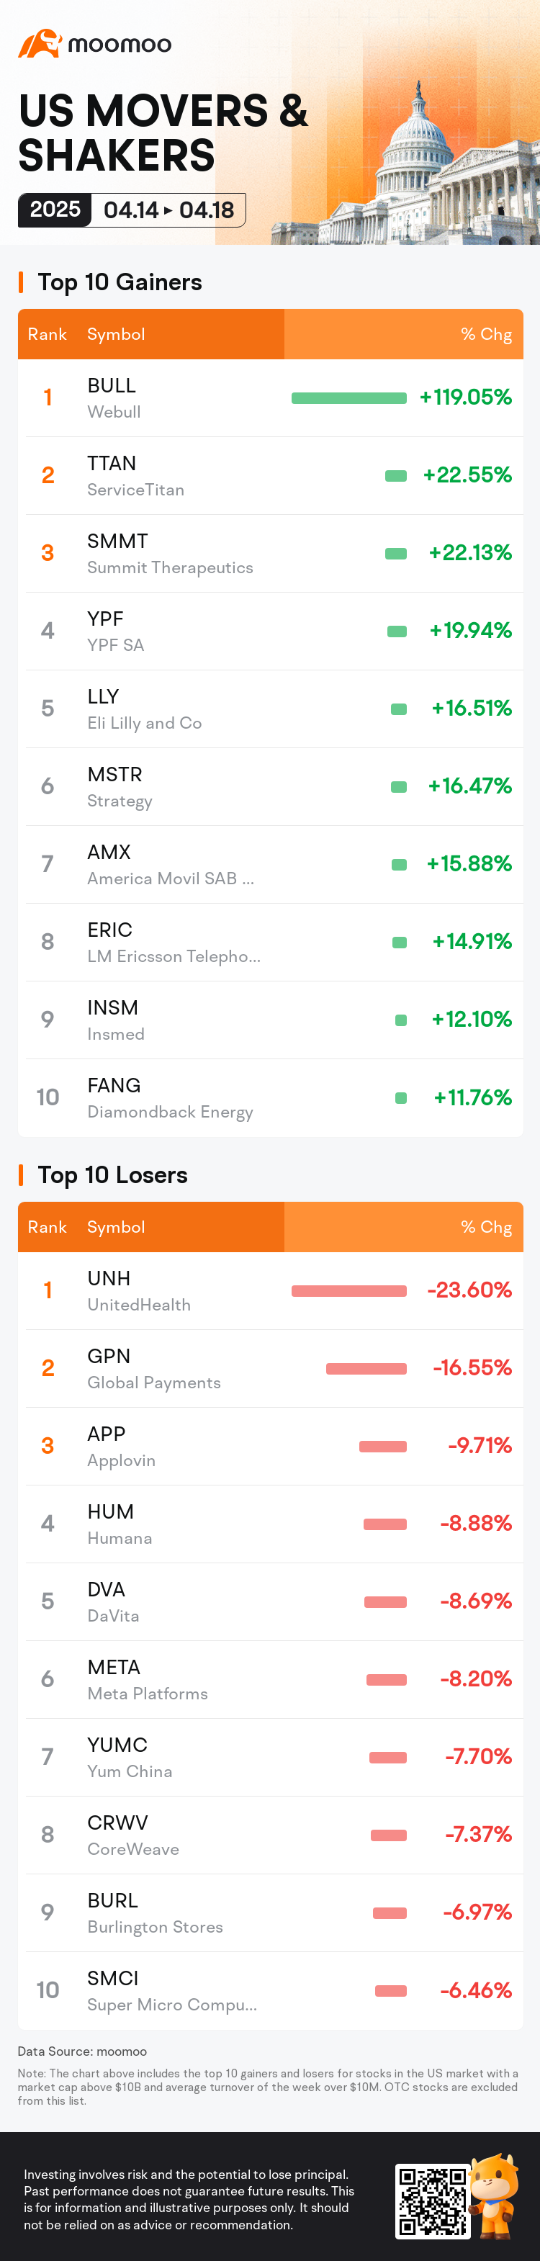Screen dimensions: 540x2261
Task: Click the +119.05% change value
Action: tap(465, 397)
